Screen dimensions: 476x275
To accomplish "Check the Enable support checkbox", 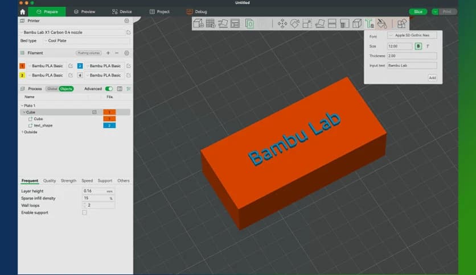I will [x=85, y=213].
